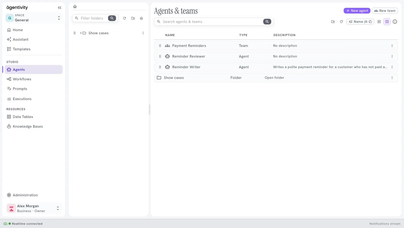This screenshot has width=404, height=228.
Task: Click the agents search submit button
Action: point(267,22)
